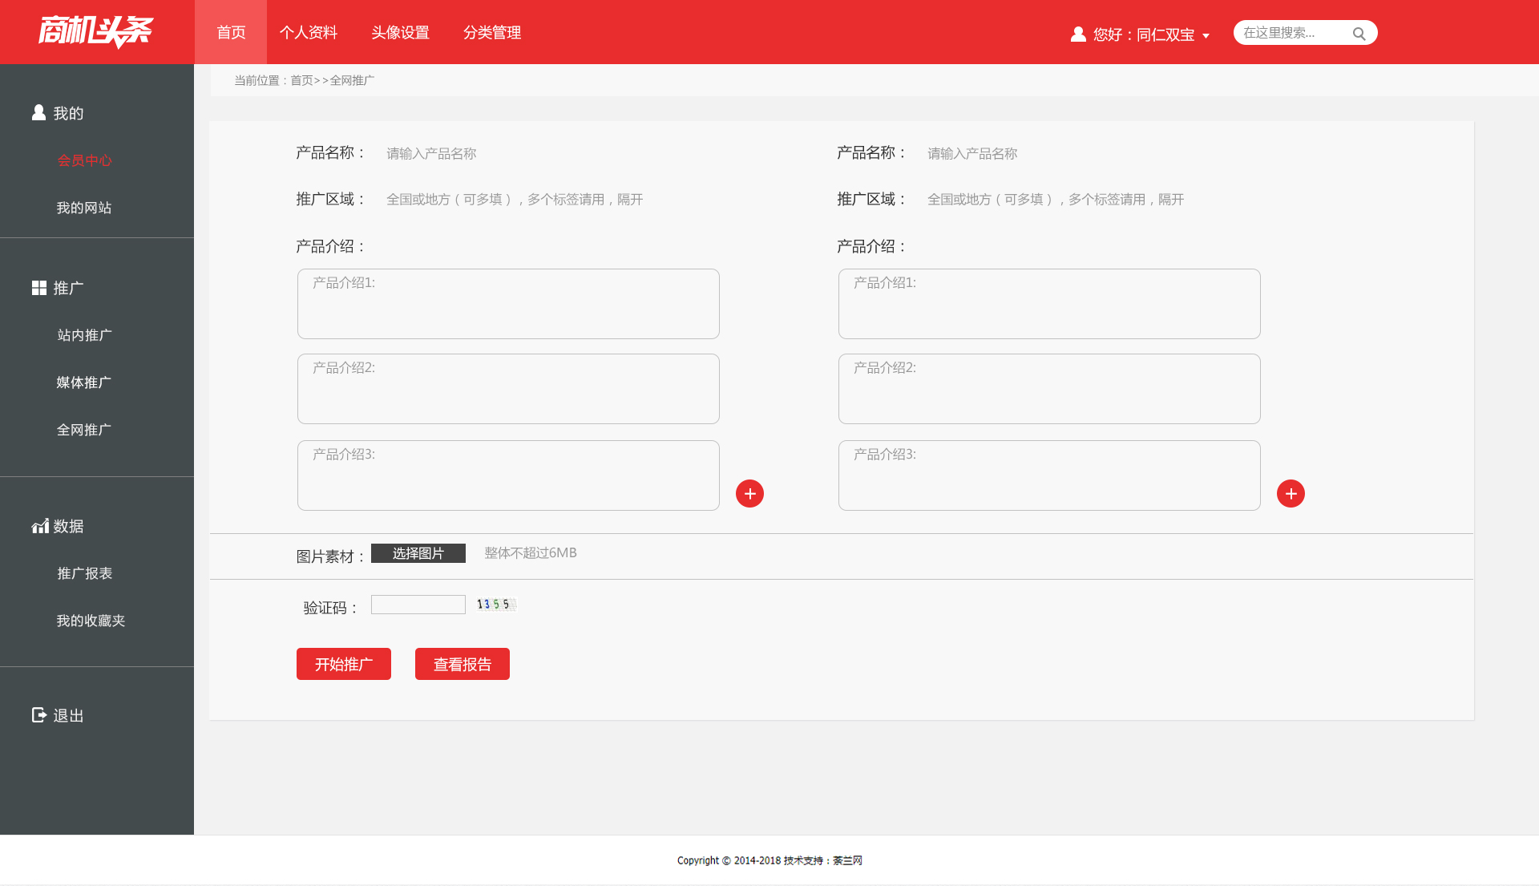
Task: Click the right 产品介绍1 textarea
Action: (x=1049, y=304)
